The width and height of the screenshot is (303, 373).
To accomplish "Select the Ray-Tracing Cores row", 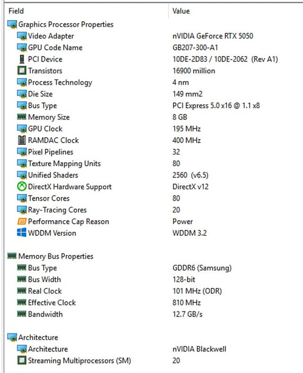I will pyautogui.click(x=57, y=210).
